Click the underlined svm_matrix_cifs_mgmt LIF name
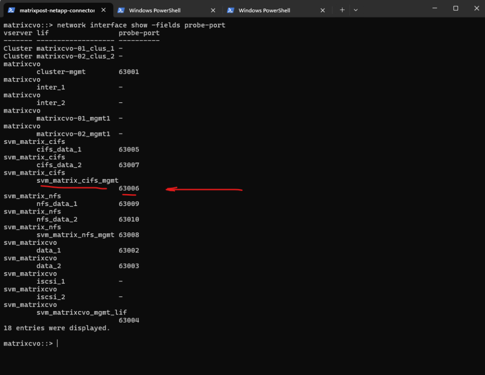485x375 pixels. (77, 180)
